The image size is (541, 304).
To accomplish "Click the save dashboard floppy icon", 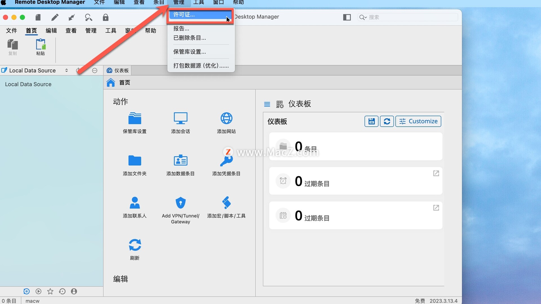I will coord(371,121).
